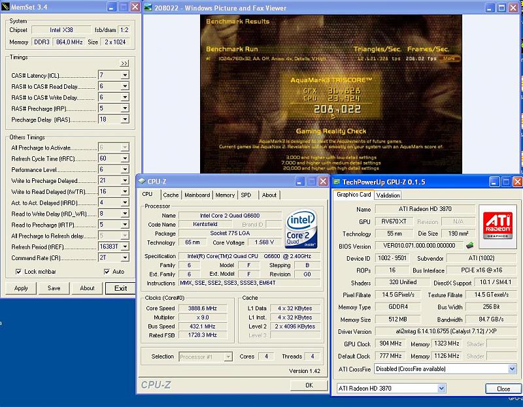Open the Read to Write Delay dropdown
This screenshot has height=407, width=523.
(x=125, y=214)
